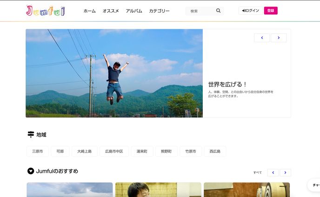Go to next Jumfulのおすすめ items
Viewport: 320px width, 197px height.
(285, 172)
